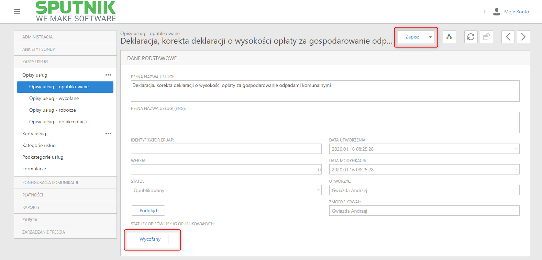Go to previous record arrow
Viewport: 542px width, 260px height.
click(508, 37)
